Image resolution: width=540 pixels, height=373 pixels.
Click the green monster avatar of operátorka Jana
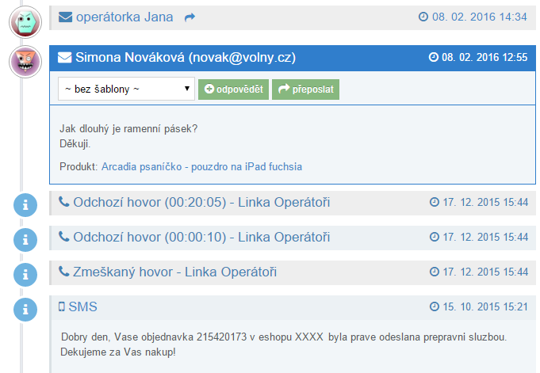pos(25,22)
